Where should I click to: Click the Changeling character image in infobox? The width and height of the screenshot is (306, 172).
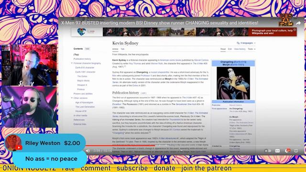[233, 83]
